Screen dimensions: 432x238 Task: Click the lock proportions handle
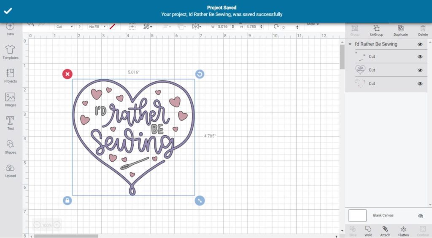67,201
